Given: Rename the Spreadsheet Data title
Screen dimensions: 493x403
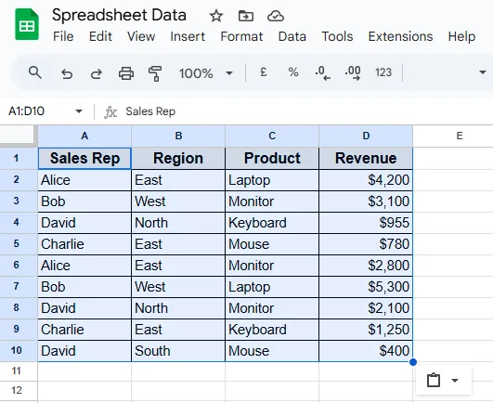Looking at the screenshot, I should click(119, 15).
